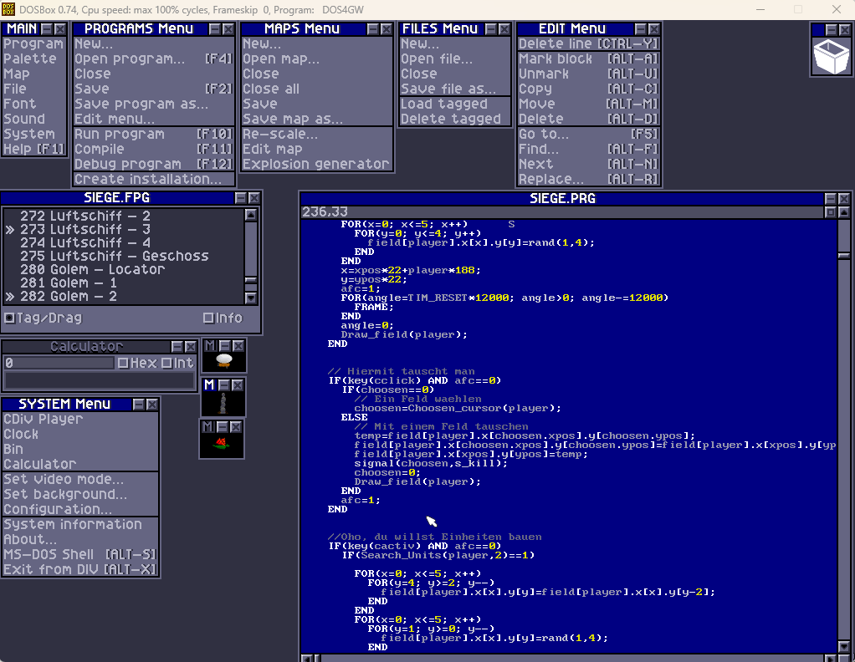Minimize the MAIN menu window
855x662 pixels.
pyautogui.click(x=47, y=29)
